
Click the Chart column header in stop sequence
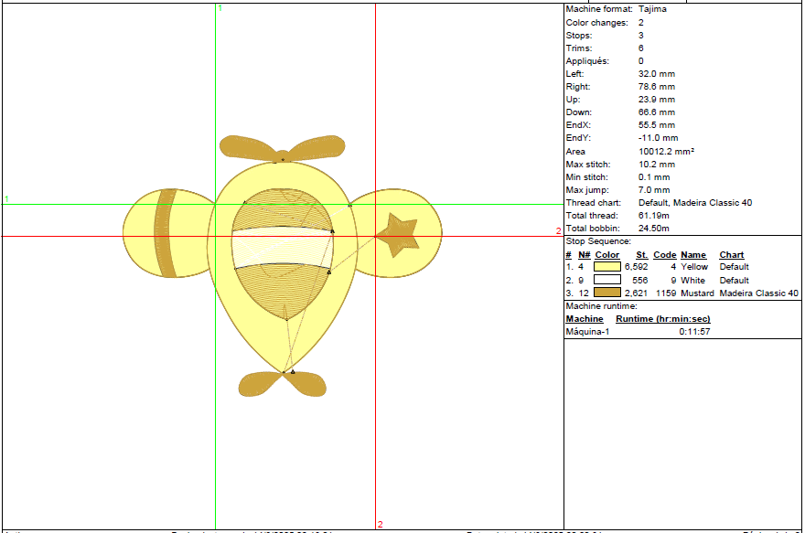click(731, 255)
